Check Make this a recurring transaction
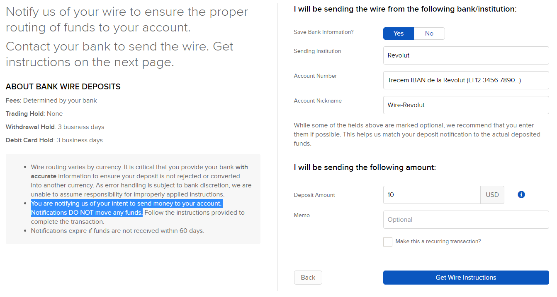This screenshot has width=557, height=297. [388, 242]
